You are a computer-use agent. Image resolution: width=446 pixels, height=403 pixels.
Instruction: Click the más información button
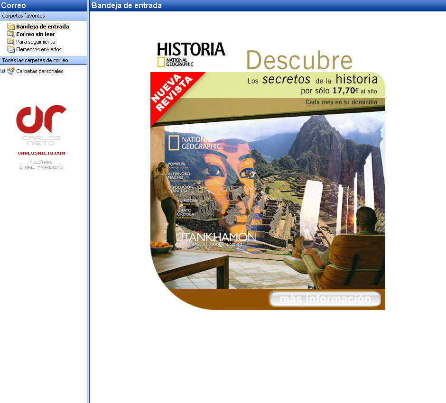click(x=325, y=299)
